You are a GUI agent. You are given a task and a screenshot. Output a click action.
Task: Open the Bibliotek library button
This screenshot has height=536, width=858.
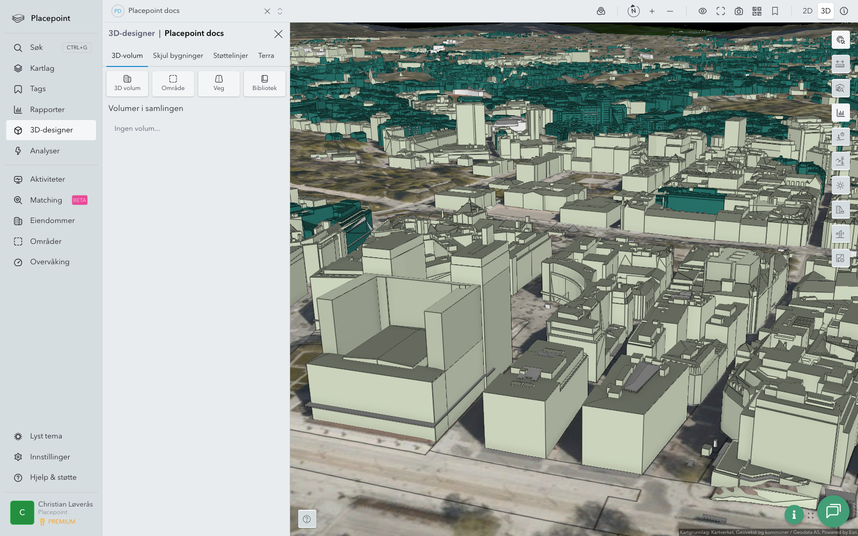[264, 84]
